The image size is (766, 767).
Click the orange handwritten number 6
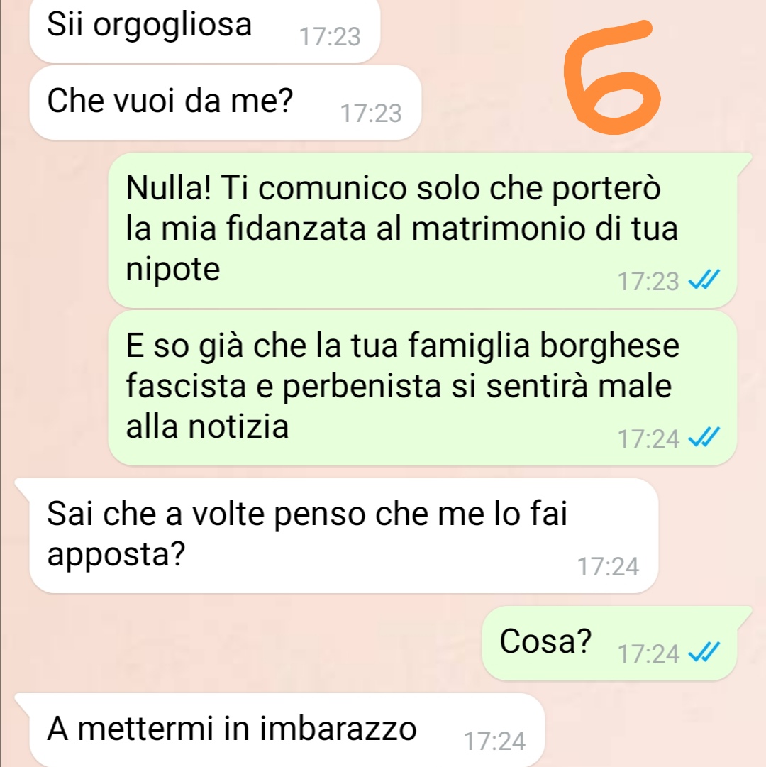click(611, 77)
